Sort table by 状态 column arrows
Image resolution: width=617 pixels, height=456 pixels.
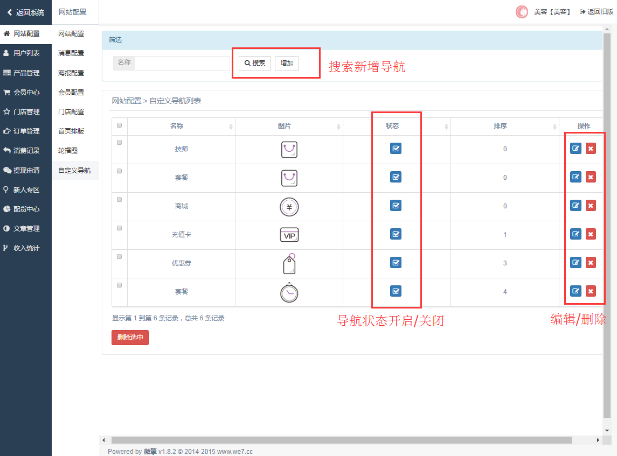point(446,127)
